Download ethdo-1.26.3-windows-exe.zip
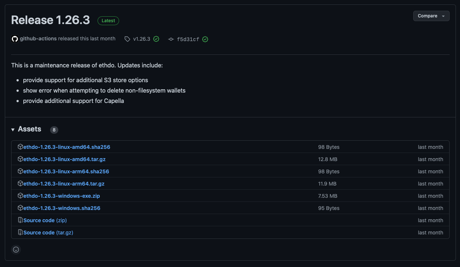This screenshot has height=267, width=460. pos(62,196)
